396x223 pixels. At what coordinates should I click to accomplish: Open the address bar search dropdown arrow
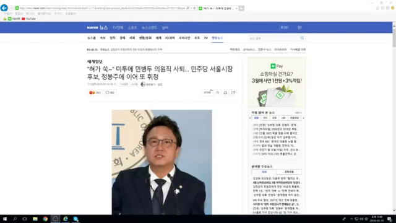pos(191,8)
